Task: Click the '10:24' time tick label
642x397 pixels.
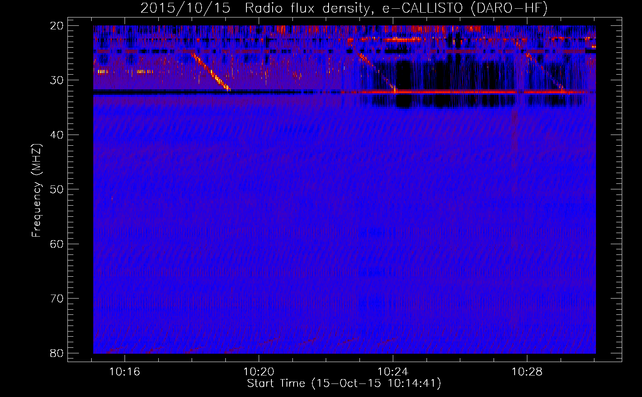Action: tap(393, 372)
